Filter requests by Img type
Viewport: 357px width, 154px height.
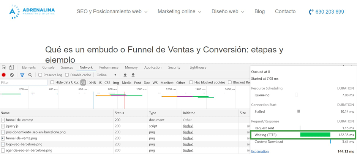click(x=116, y=83)
